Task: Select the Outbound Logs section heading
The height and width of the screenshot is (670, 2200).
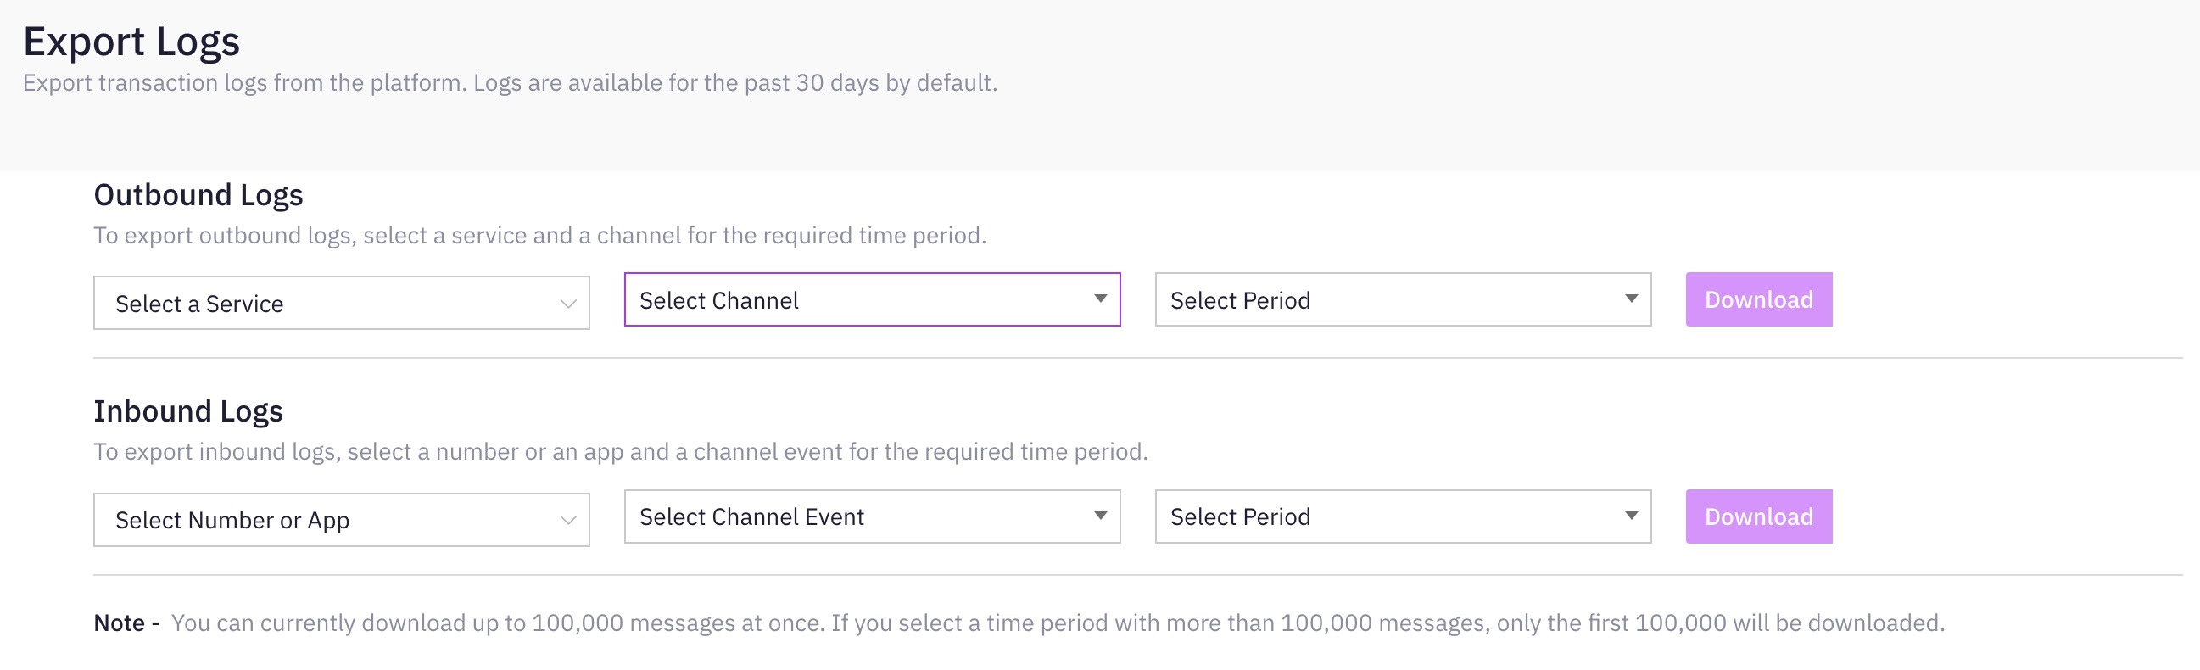Action: pyautogui.click(x=198, y=194)
